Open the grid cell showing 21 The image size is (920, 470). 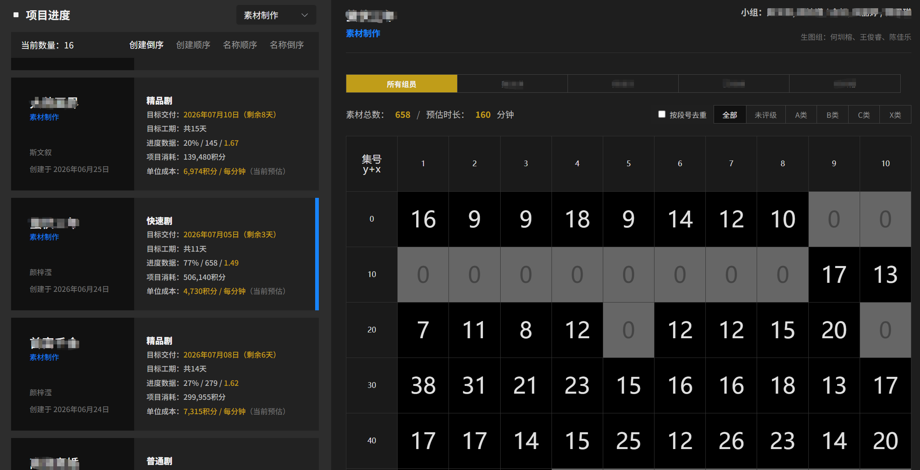(526, 385)
